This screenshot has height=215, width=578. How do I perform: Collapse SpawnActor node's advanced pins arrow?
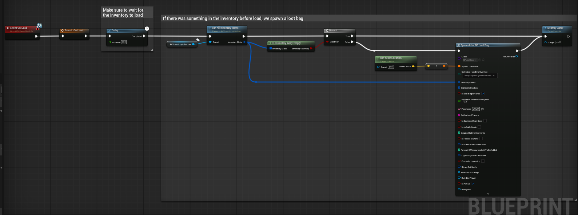[488, 194]
